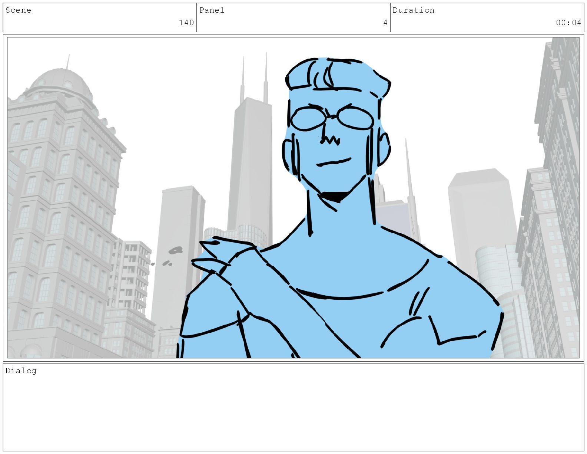This screenshot has width=587, height=454.
Task: Click the character's mouth line
Action: tap(334, 162)
